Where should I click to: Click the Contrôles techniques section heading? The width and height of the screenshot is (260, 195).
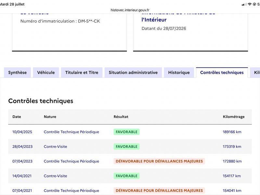pos(41,101)
